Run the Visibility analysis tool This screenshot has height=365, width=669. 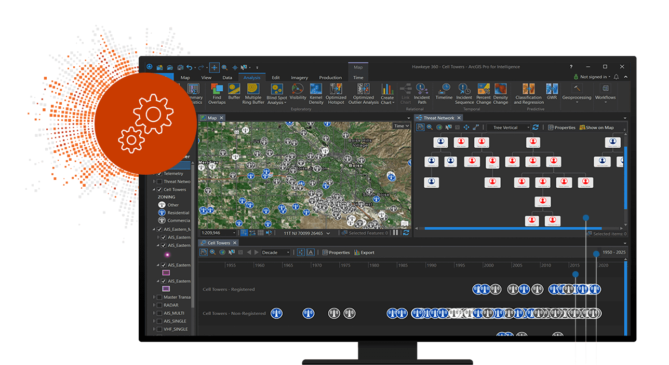pyautogui.click(x=298, y=91)
